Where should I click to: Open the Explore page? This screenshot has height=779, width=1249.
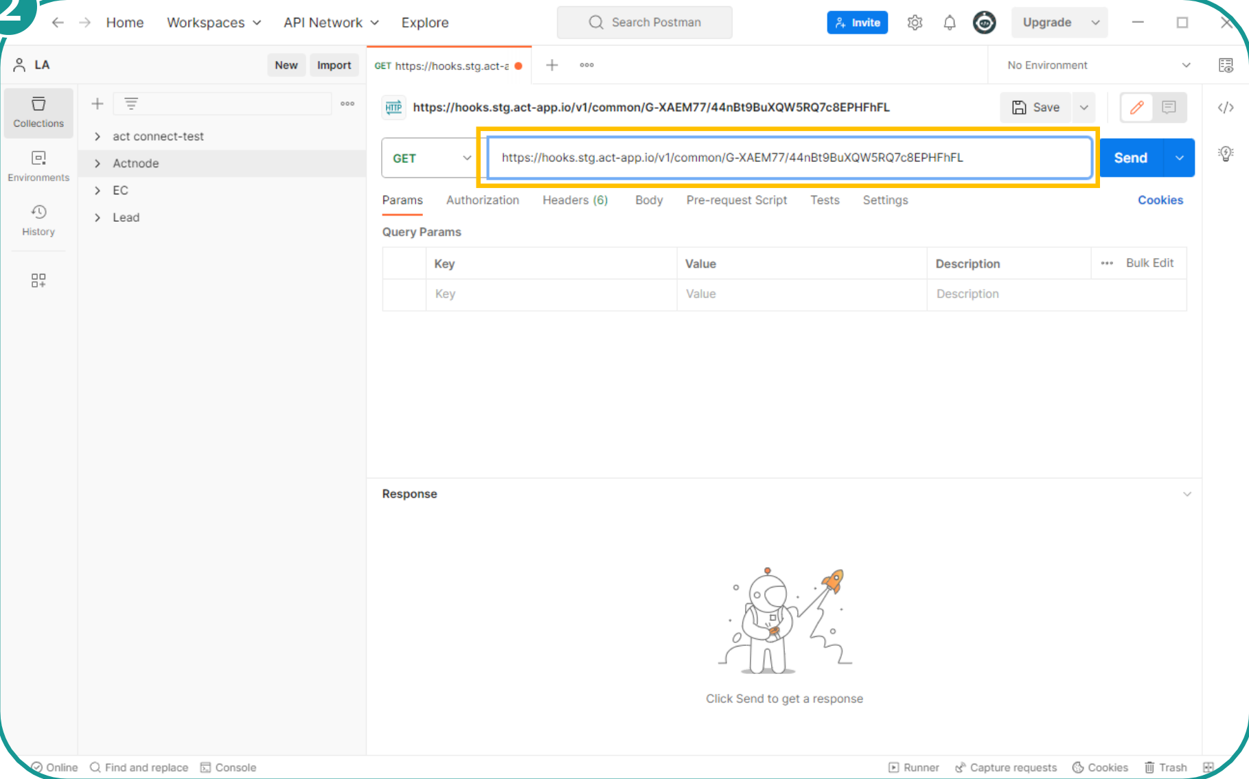425,23
